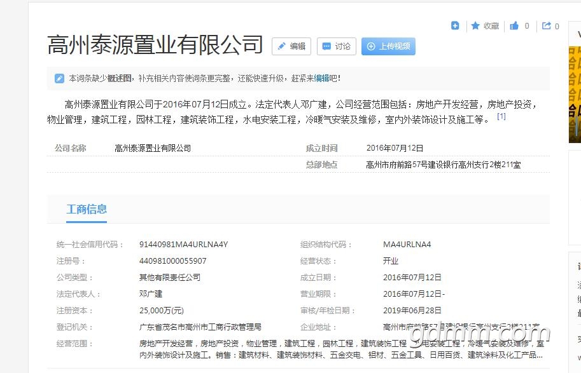Click company type 其他有限责任公司
Viewport: 581px width, 373px height.
(x=170, y=278)
